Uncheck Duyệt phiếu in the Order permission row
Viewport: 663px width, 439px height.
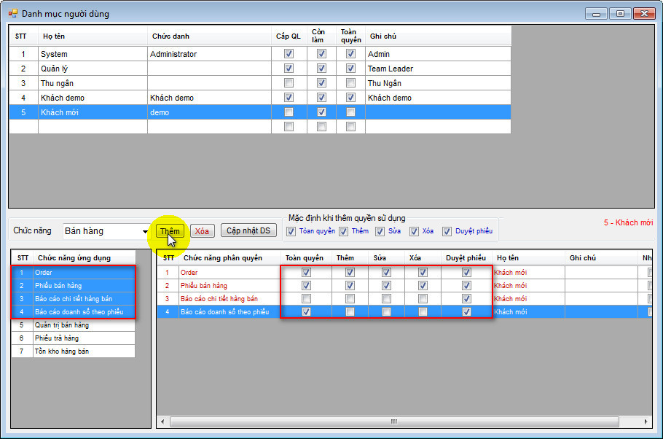pyautogui.click(x=466, y=272)
